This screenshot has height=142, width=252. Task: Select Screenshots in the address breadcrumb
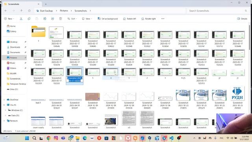coord(81,11)
